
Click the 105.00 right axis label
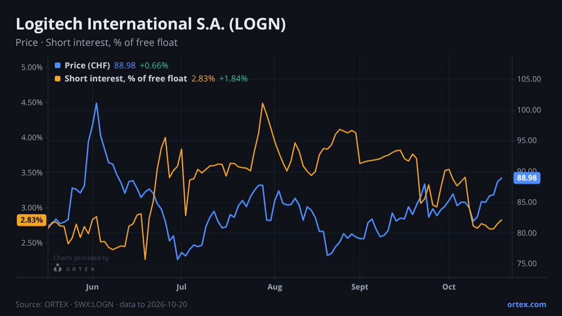[530, 79]
